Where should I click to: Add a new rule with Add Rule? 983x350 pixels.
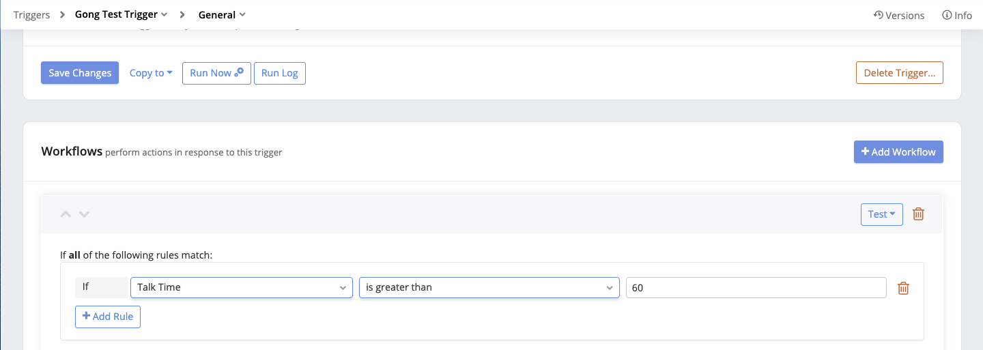tap(108, 317)
